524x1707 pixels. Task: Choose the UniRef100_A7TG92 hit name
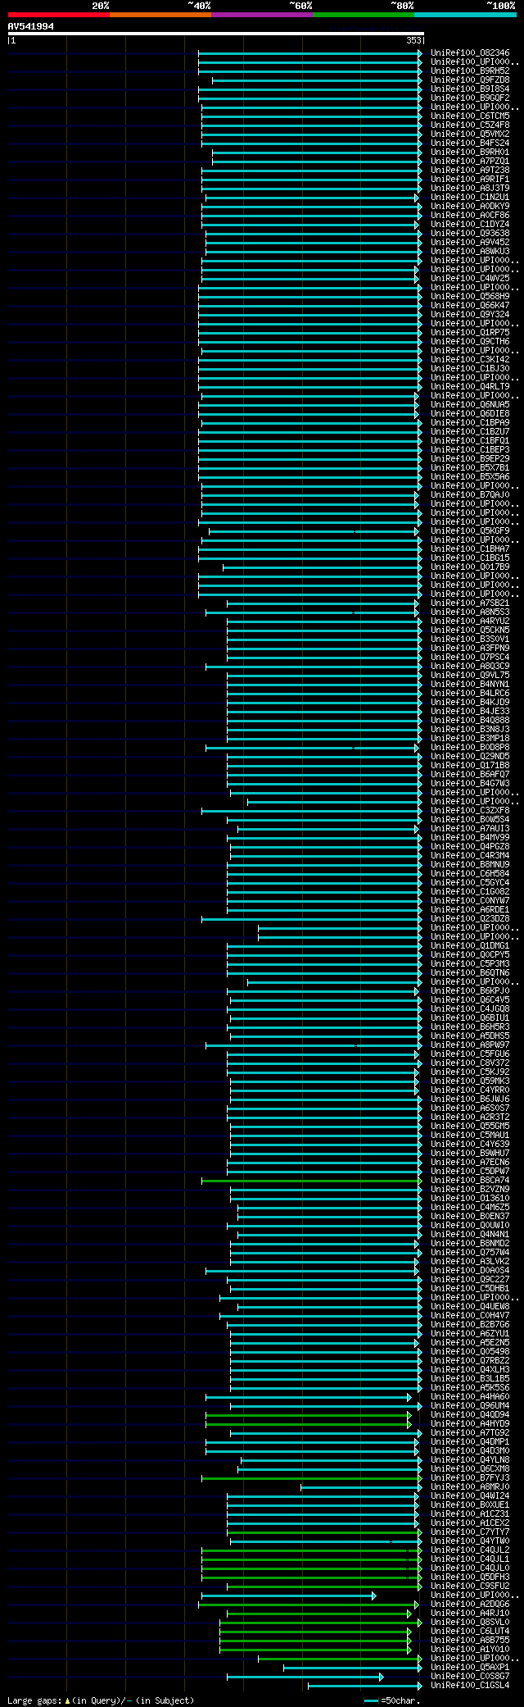pos(470,1433)
